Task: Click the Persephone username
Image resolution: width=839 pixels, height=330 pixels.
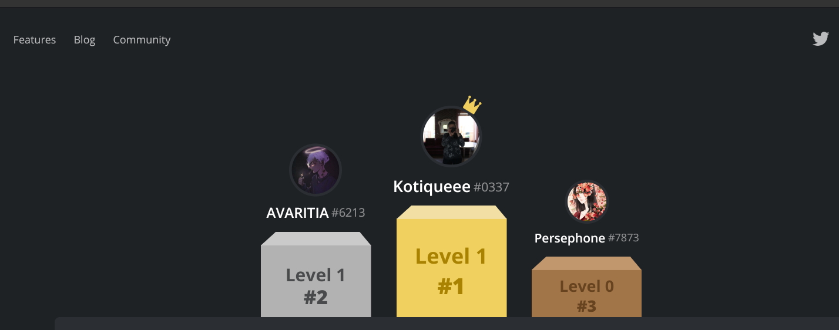Action: coord(570,238)
